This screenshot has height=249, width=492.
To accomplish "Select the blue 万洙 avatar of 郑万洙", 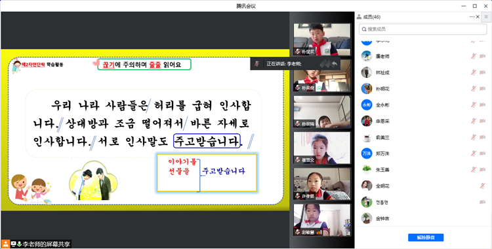I will 367,154.
